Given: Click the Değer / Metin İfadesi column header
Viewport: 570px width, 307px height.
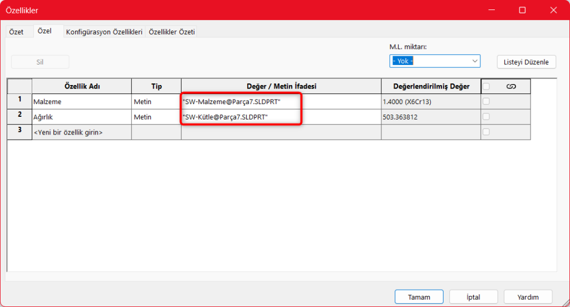Looking at the screenshot, I should [281, 86].
